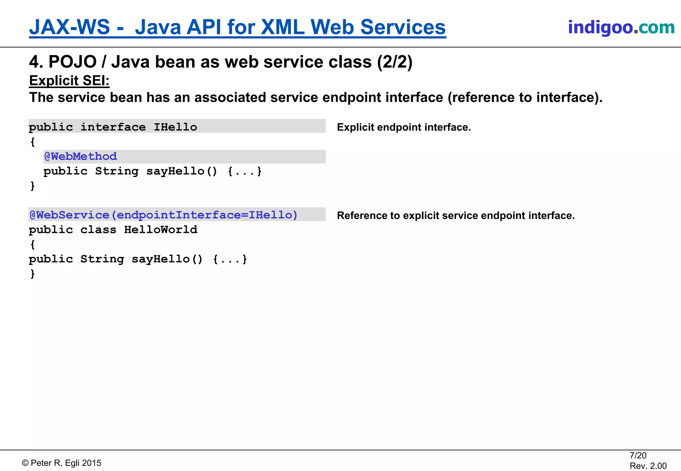Open the JAX-WS Java API title link
681x471 pixels.
pyautogui.click(x=237, y=27)
